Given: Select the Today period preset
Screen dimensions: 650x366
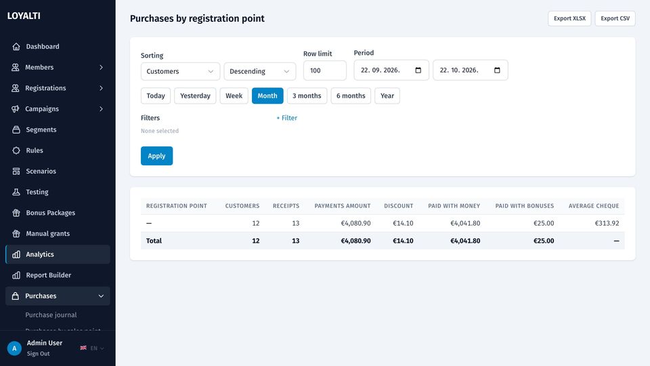Looking at the screenshot, I should pos(156,96).
